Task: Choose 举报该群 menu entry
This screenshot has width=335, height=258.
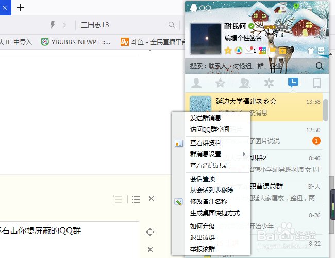Action: coord(217,249)
